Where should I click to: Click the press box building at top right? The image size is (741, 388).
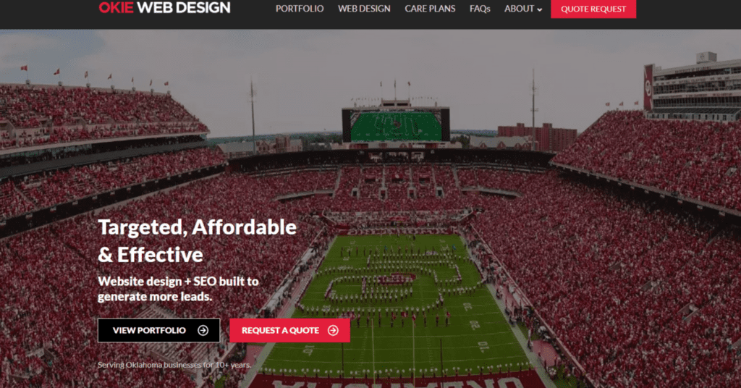(x=693, y=88)
